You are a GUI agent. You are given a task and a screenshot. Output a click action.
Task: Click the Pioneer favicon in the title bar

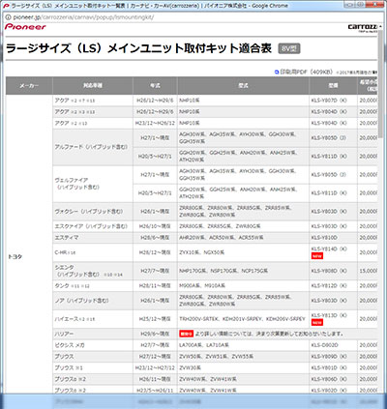click(6, 6)
